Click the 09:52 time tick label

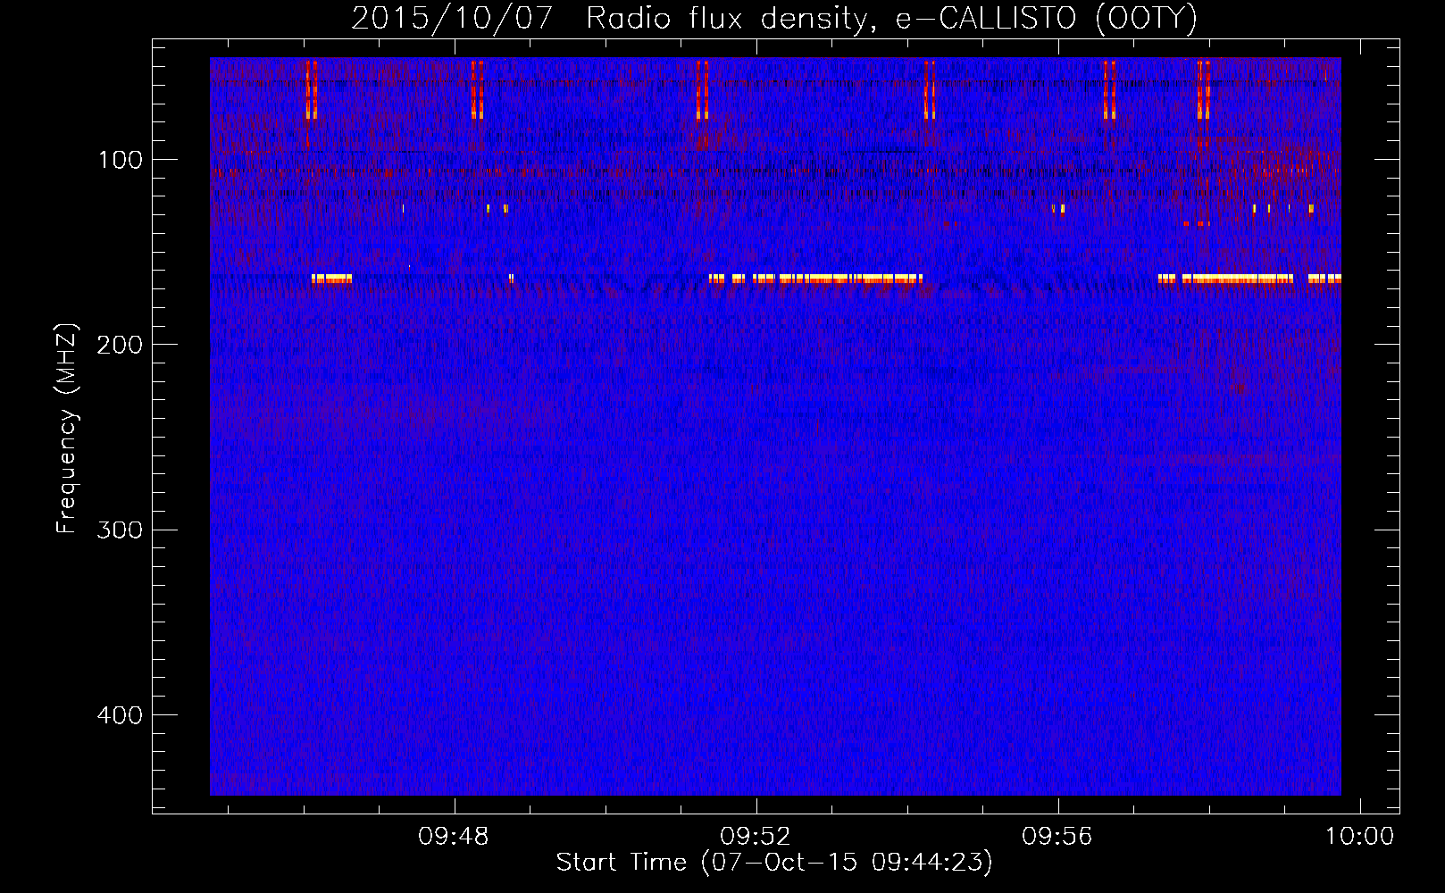pos(756,837)
